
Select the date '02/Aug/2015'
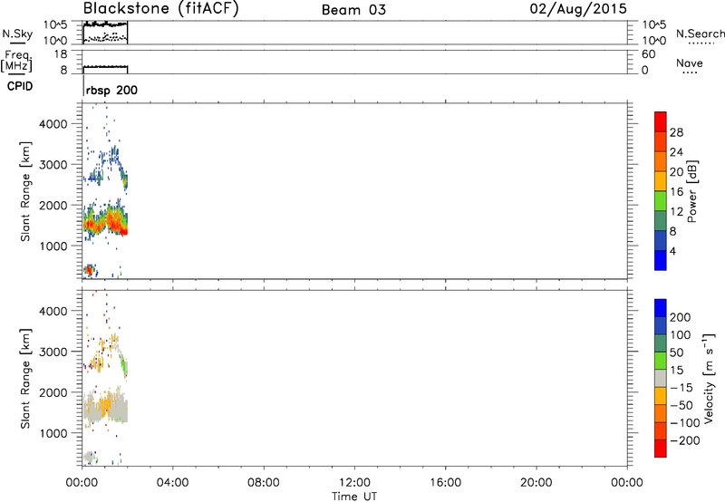pyautogui.click(x=578, y=9)
